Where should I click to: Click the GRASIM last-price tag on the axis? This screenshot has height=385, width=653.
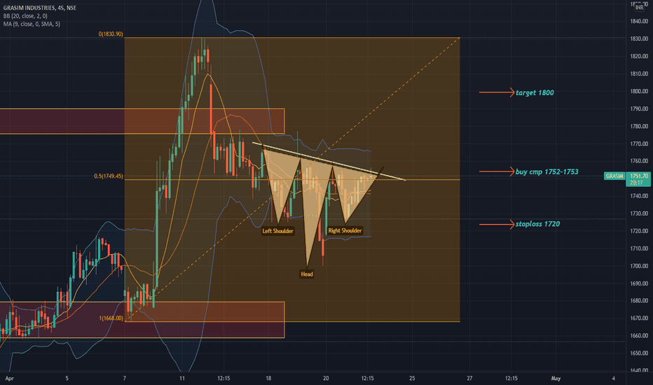(614, 176)
